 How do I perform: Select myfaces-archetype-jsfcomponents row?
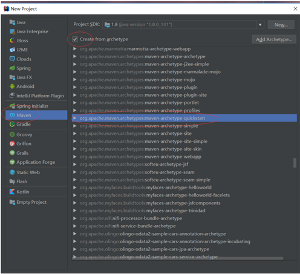coord(184,203)
